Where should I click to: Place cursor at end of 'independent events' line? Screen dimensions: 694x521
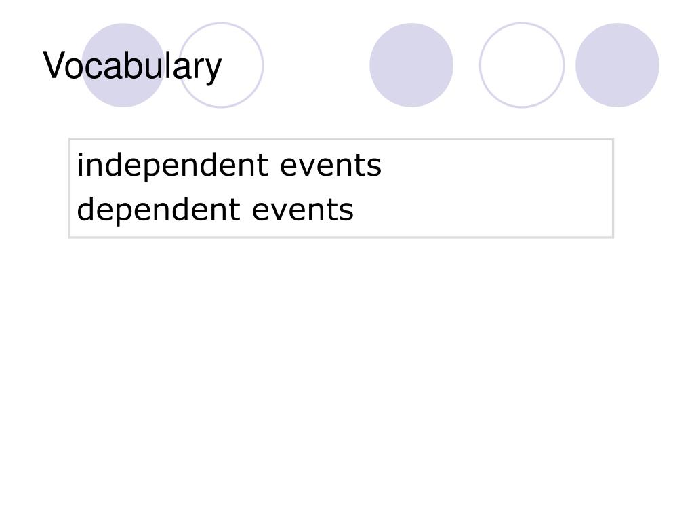[382, 167]
